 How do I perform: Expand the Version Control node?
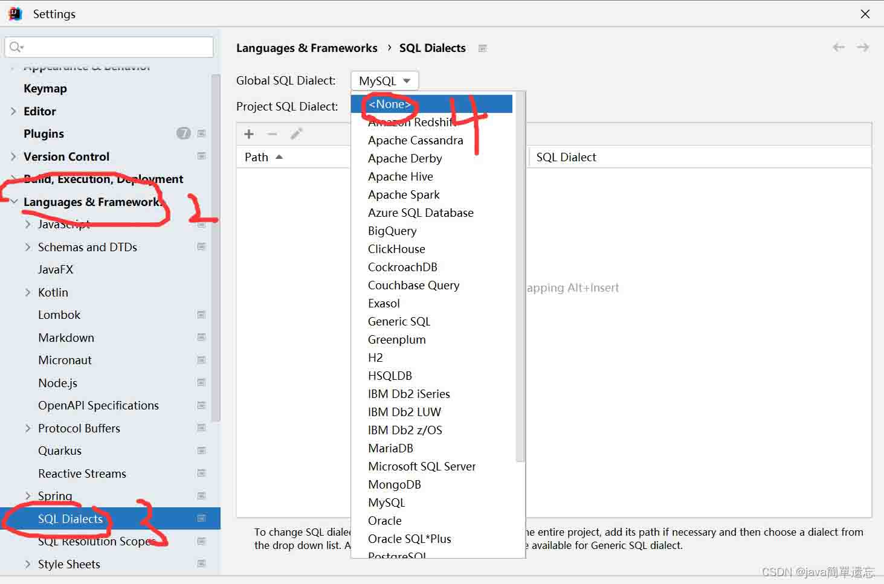coord(13,156)
